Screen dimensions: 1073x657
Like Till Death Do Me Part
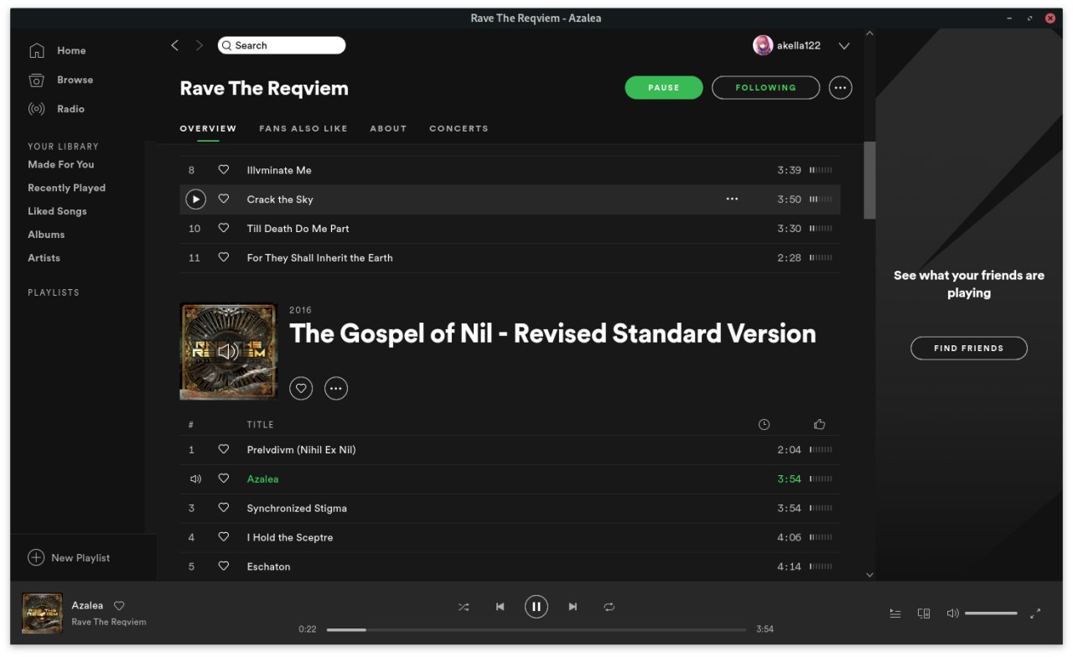(x=224, y=228)
